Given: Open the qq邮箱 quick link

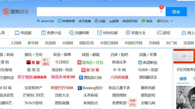Looking at the screenshot, I should (114, 21).
